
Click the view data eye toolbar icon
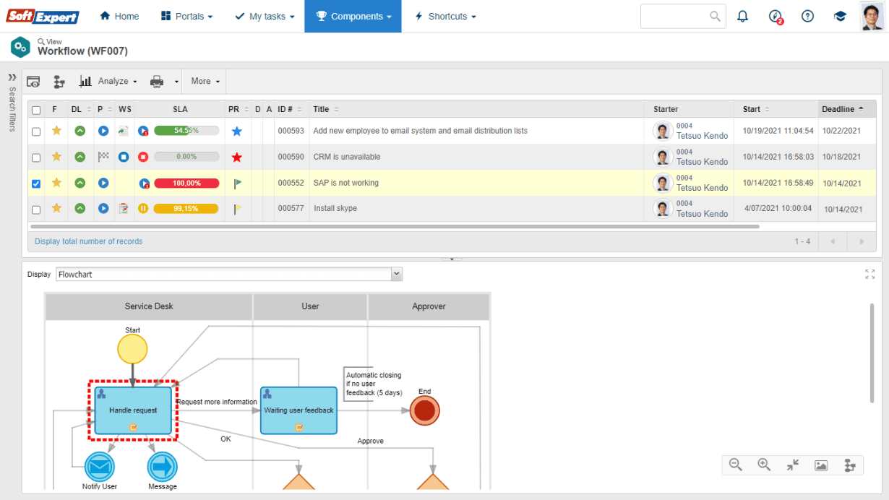(x=33, y=82)
